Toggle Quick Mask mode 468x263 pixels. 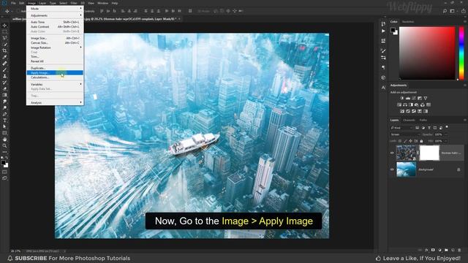pyautogui.click(x=4, y=172)
